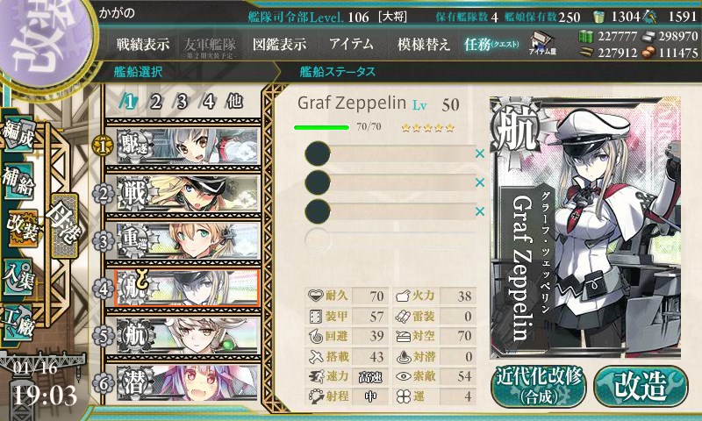Open the 任務(クエスト) quests menu
The height and width of the screenshot is (421, 702).
pos(491,44)
